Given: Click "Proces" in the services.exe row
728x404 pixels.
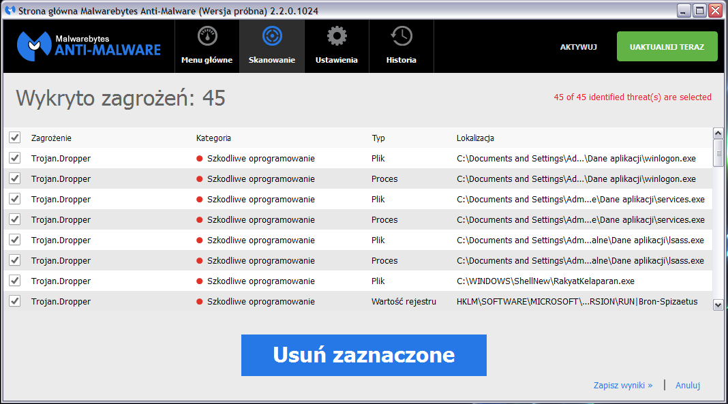Looking at the screenshot, I should click(x=384, y=219).
